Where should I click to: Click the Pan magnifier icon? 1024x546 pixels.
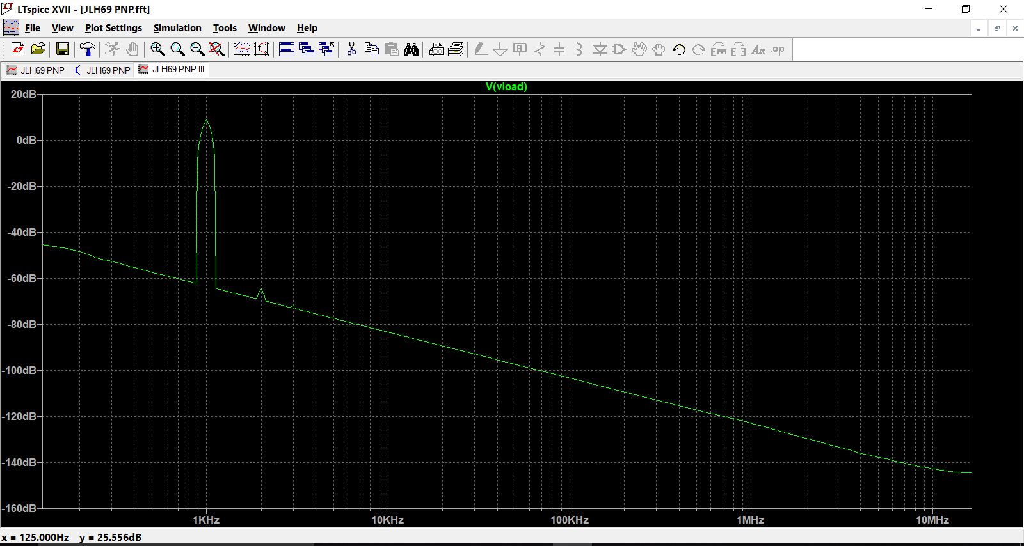tap(177, 49)
